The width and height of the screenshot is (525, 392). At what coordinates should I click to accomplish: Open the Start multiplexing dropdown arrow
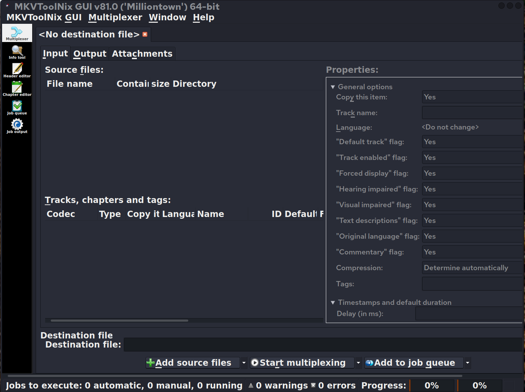358,363
